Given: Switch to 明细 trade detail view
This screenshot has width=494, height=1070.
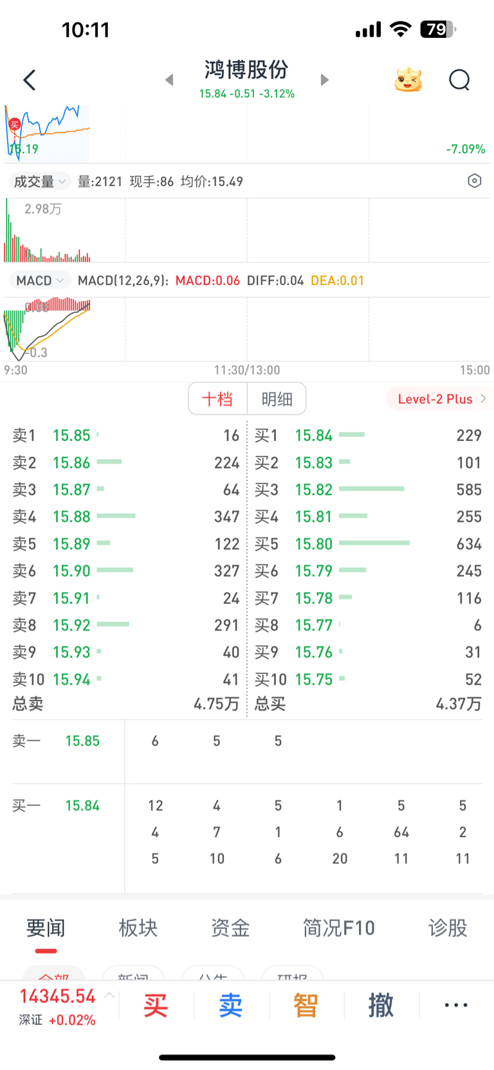Looking at the screenshot, I should (x=277, y=399).
